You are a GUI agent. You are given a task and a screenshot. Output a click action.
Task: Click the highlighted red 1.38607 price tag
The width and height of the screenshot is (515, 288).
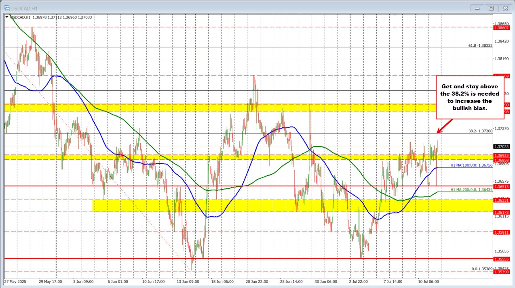(x=502, y=27)
